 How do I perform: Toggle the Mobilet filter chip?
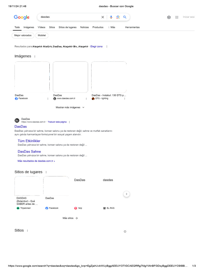pos(42,35)
